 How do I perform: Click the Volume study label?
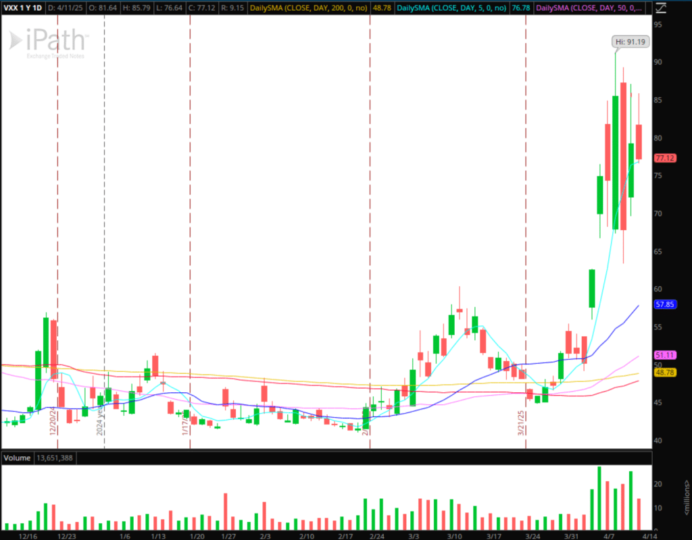click(x=17, y=458)
